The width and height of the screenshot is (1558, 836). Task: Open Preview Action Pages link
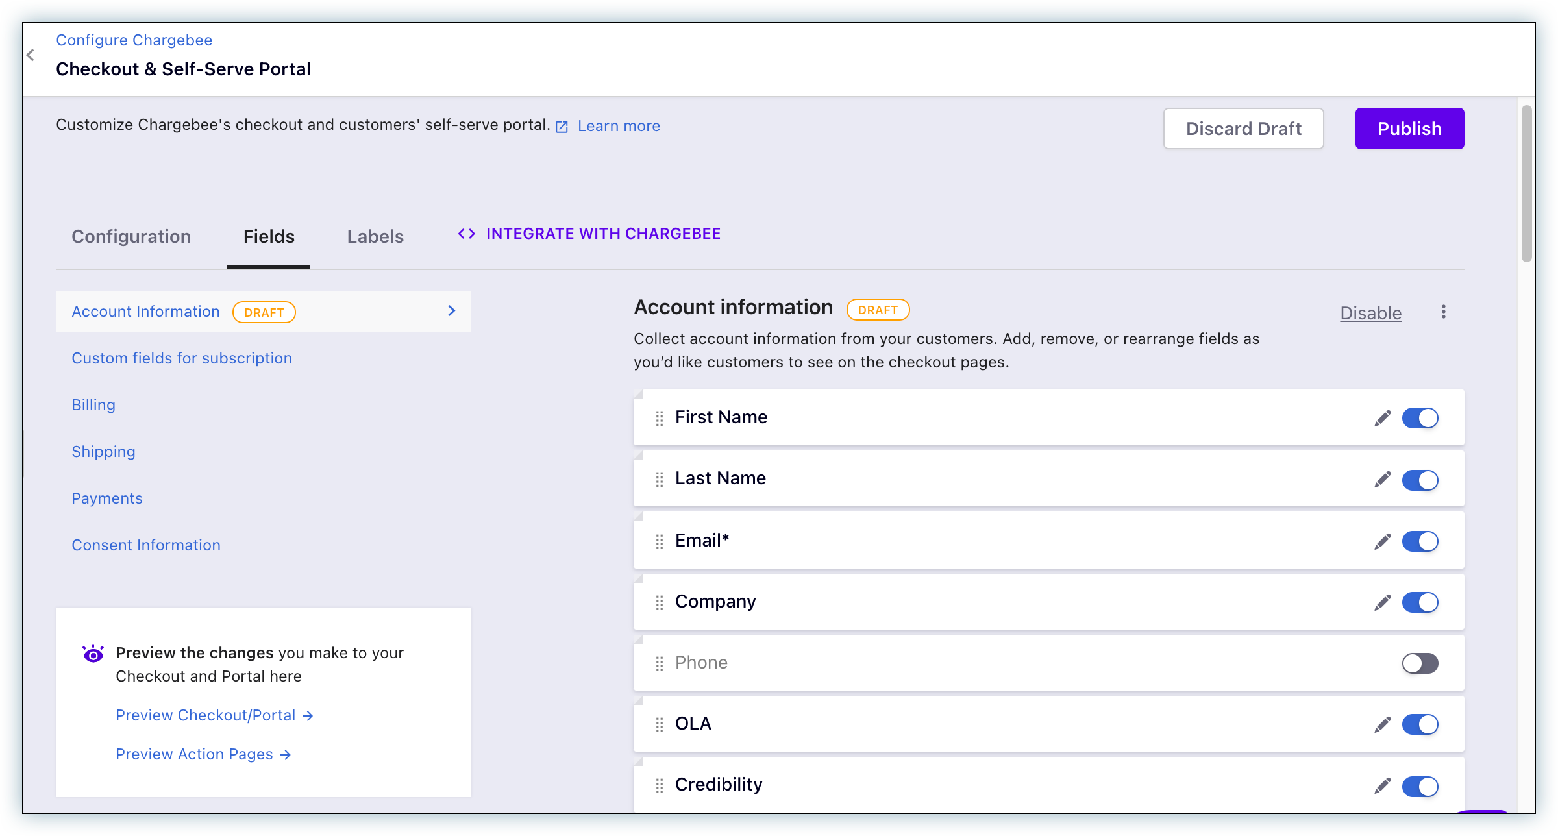pos(203,754)
